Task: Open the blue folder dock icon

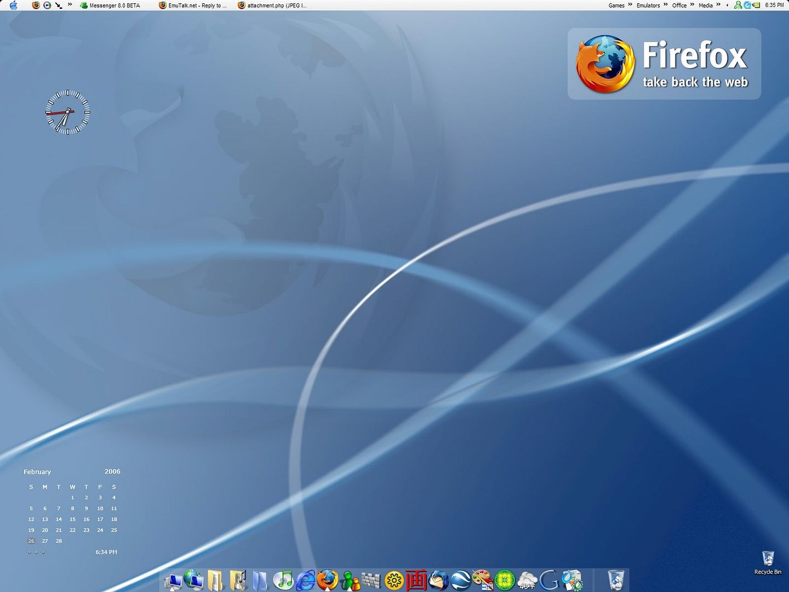Action: [x=260, y=580]
